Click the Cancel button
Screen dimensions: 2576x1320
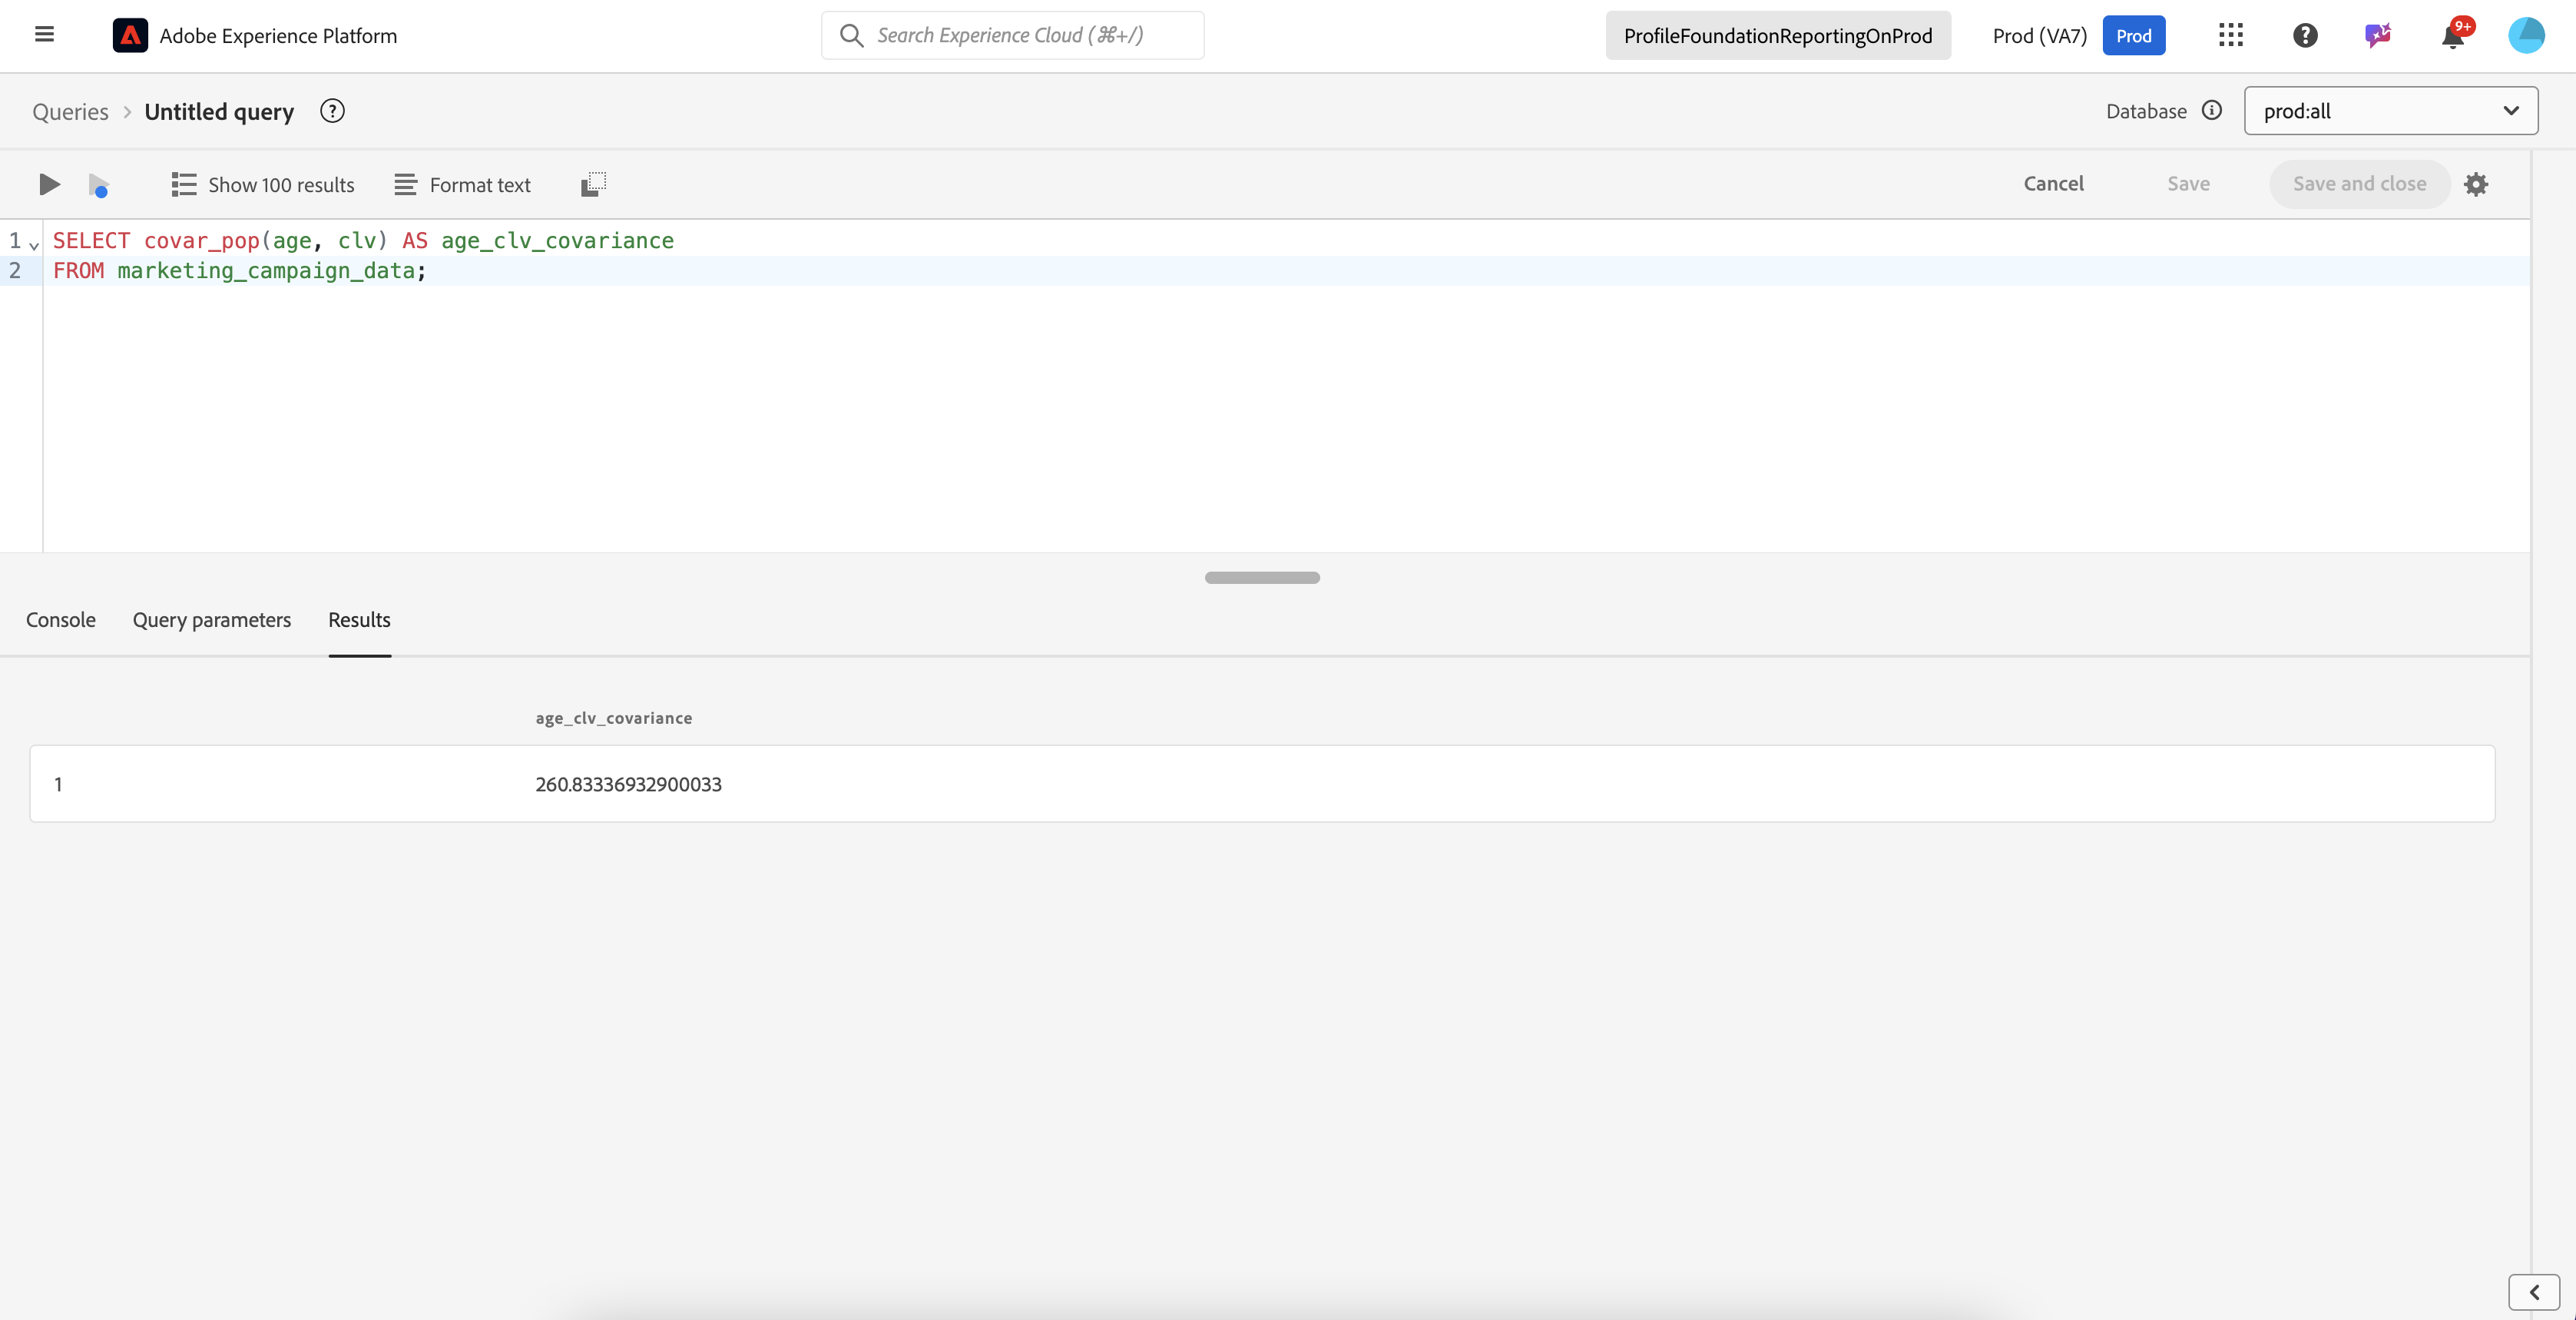click(2053, 184)
